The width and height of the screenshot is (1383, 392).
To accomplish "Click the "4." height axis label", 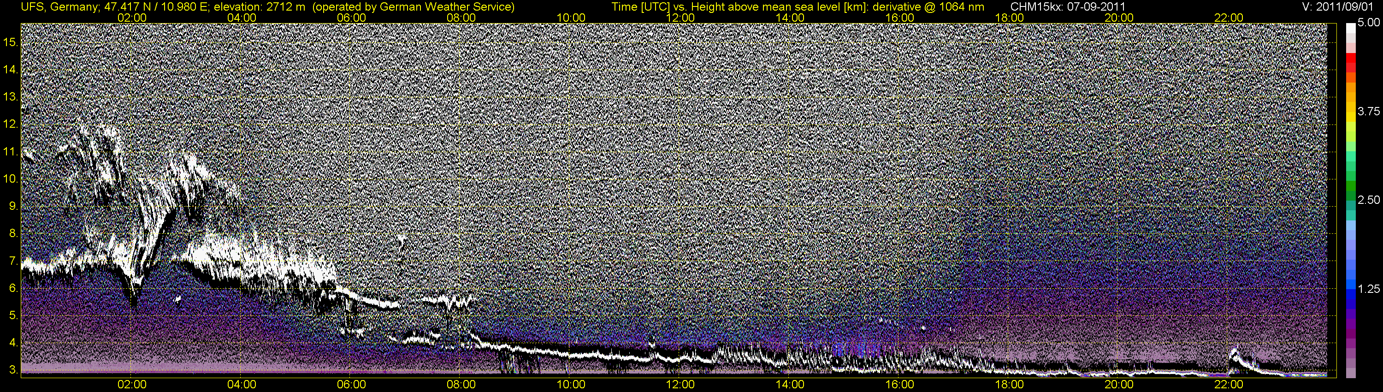I will pyautogui.click(x=13, y=343).
